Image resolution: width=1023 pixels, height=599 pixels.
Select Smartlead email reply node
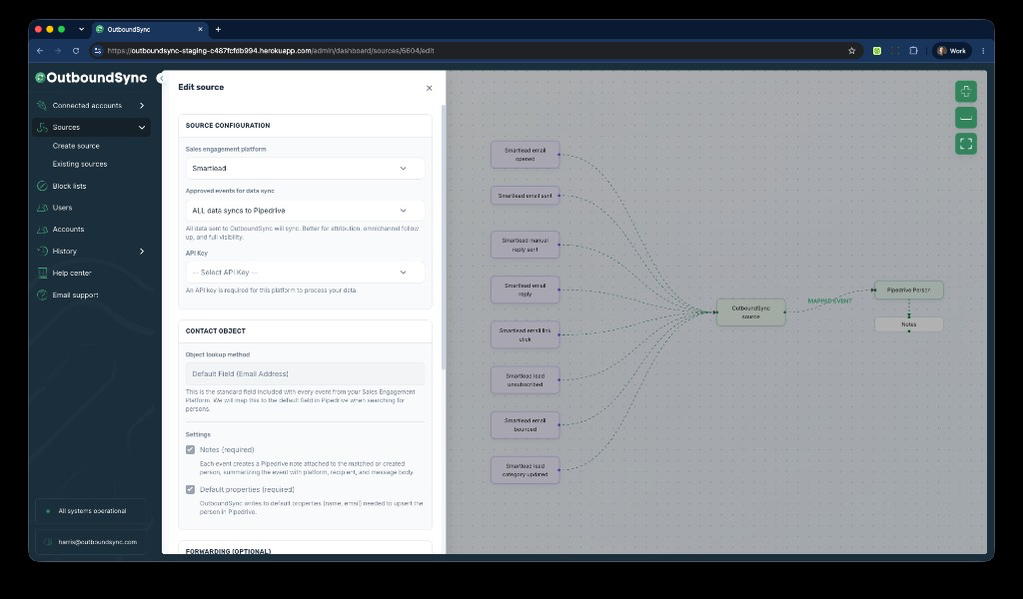(x=524, y=290)
